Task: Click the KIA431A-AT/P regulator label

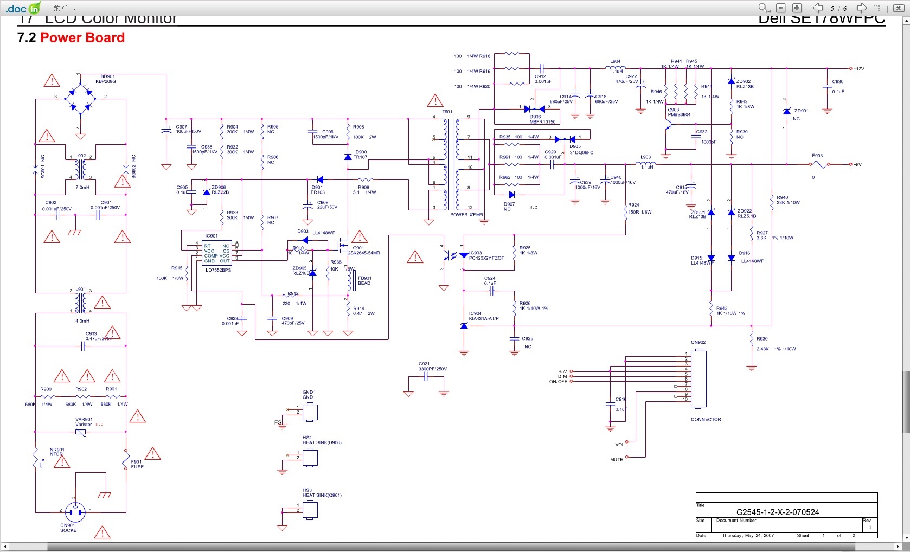Action: coord(484,318)
